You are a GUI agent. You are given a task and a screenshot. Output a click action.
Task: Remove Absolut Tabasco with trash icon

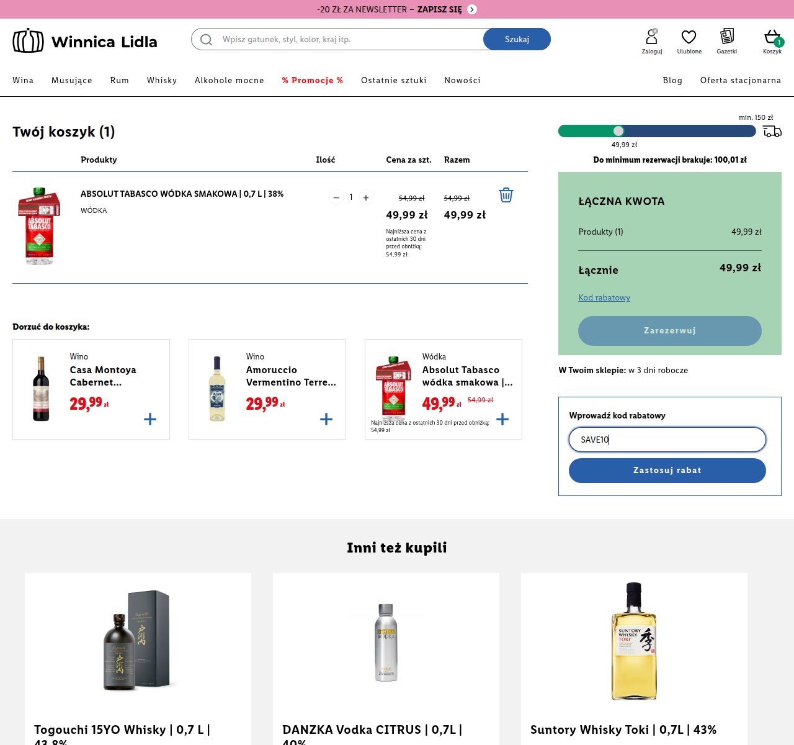[506, 195]
